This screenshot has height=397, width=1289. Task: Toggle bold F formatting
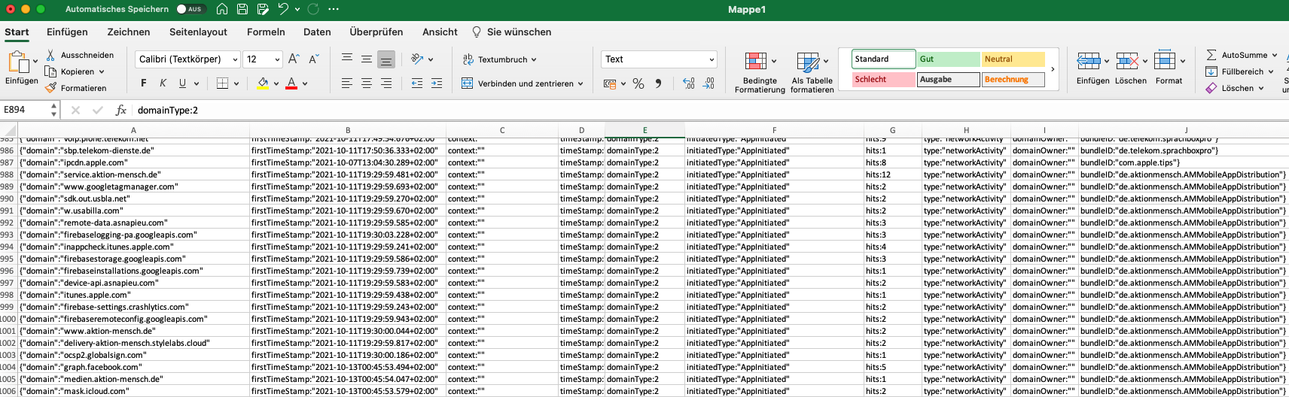143,83
